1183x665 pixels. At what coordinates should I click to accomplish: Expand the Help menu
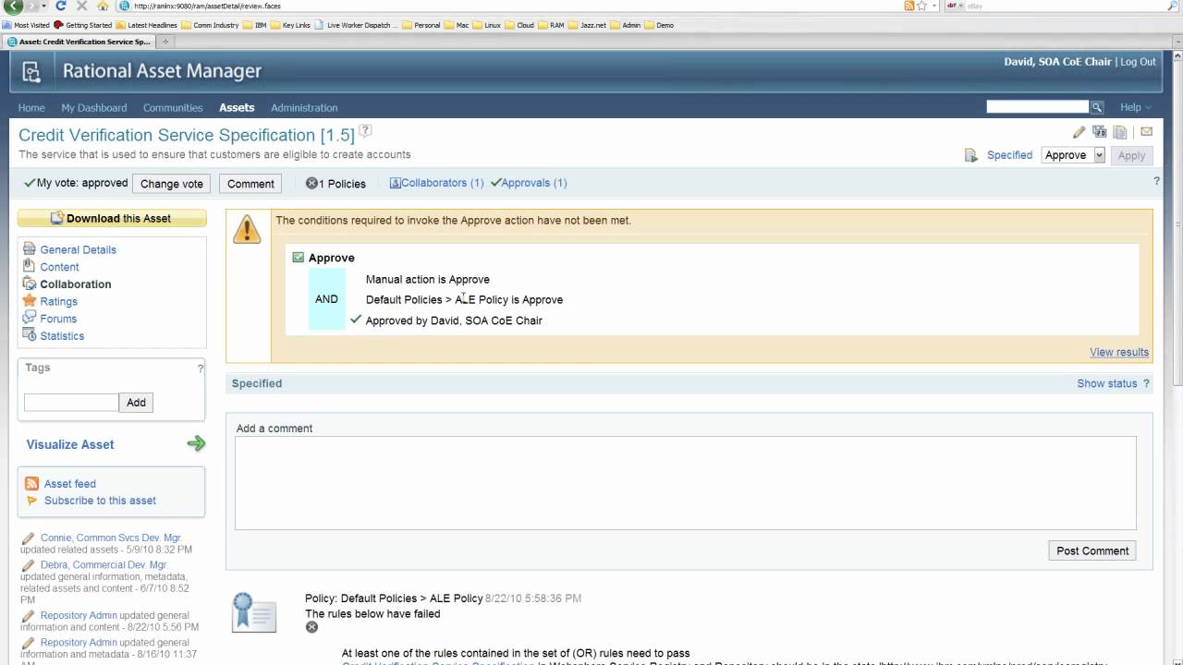coord(1135,107)
